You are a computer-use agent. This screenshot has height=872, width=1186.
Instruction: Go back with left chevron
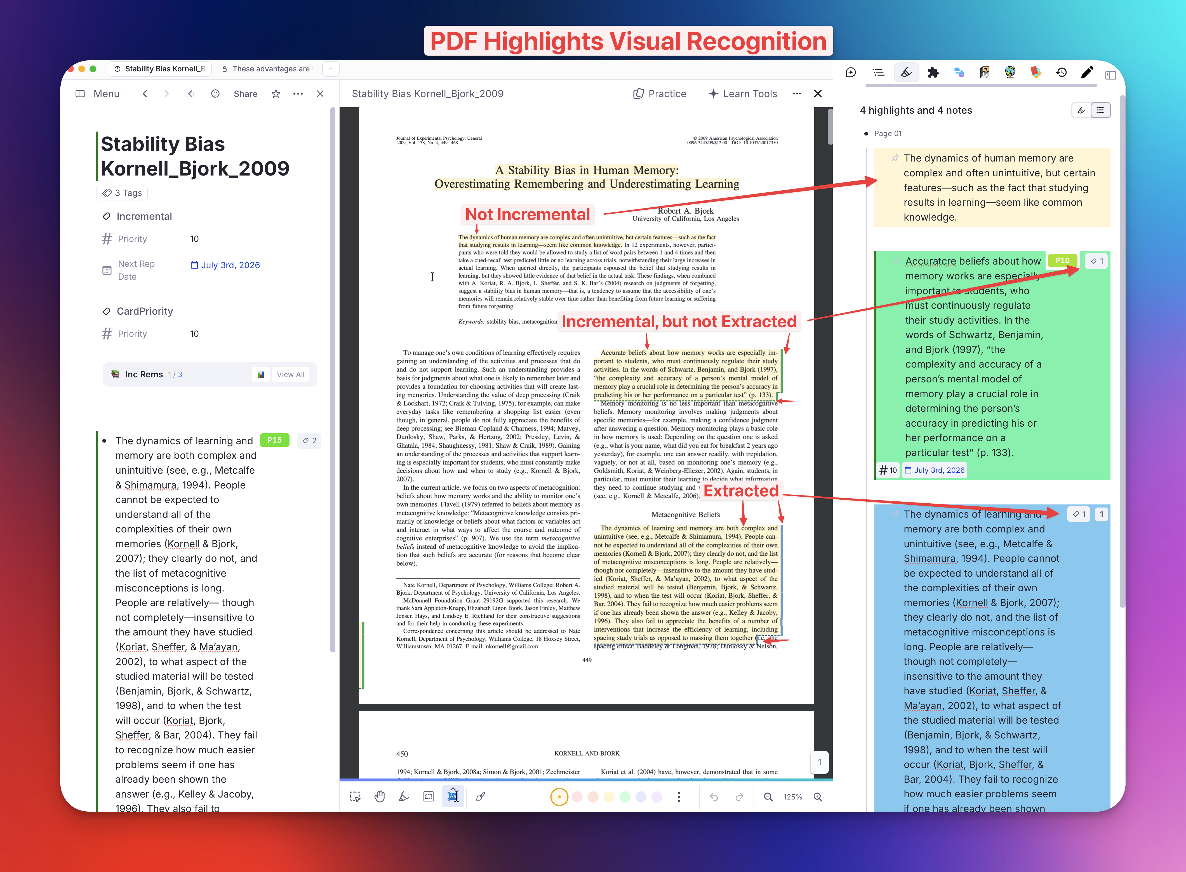pos(145,93)
